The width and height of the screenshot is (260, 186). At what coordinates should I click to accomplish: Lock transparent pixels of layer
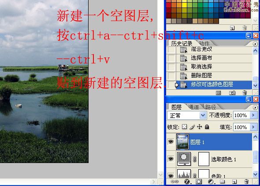[x=184, y=127]
